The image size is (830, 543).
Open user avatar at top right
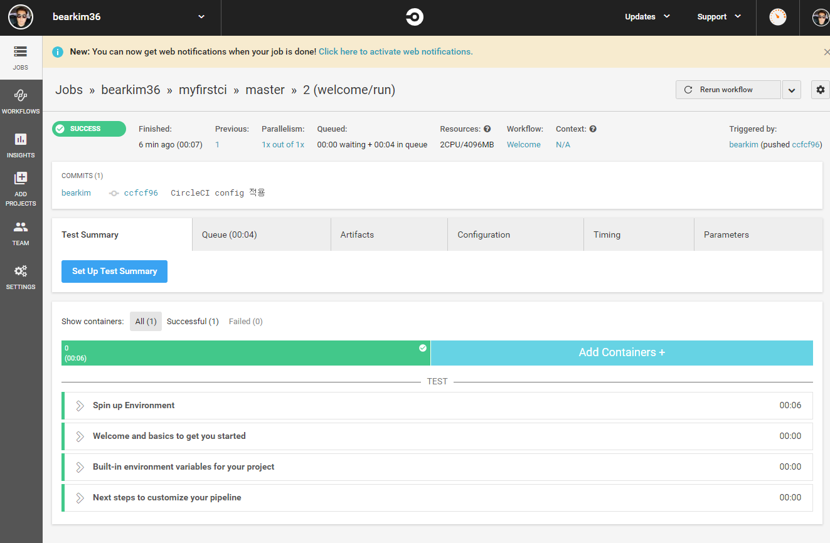821,18
